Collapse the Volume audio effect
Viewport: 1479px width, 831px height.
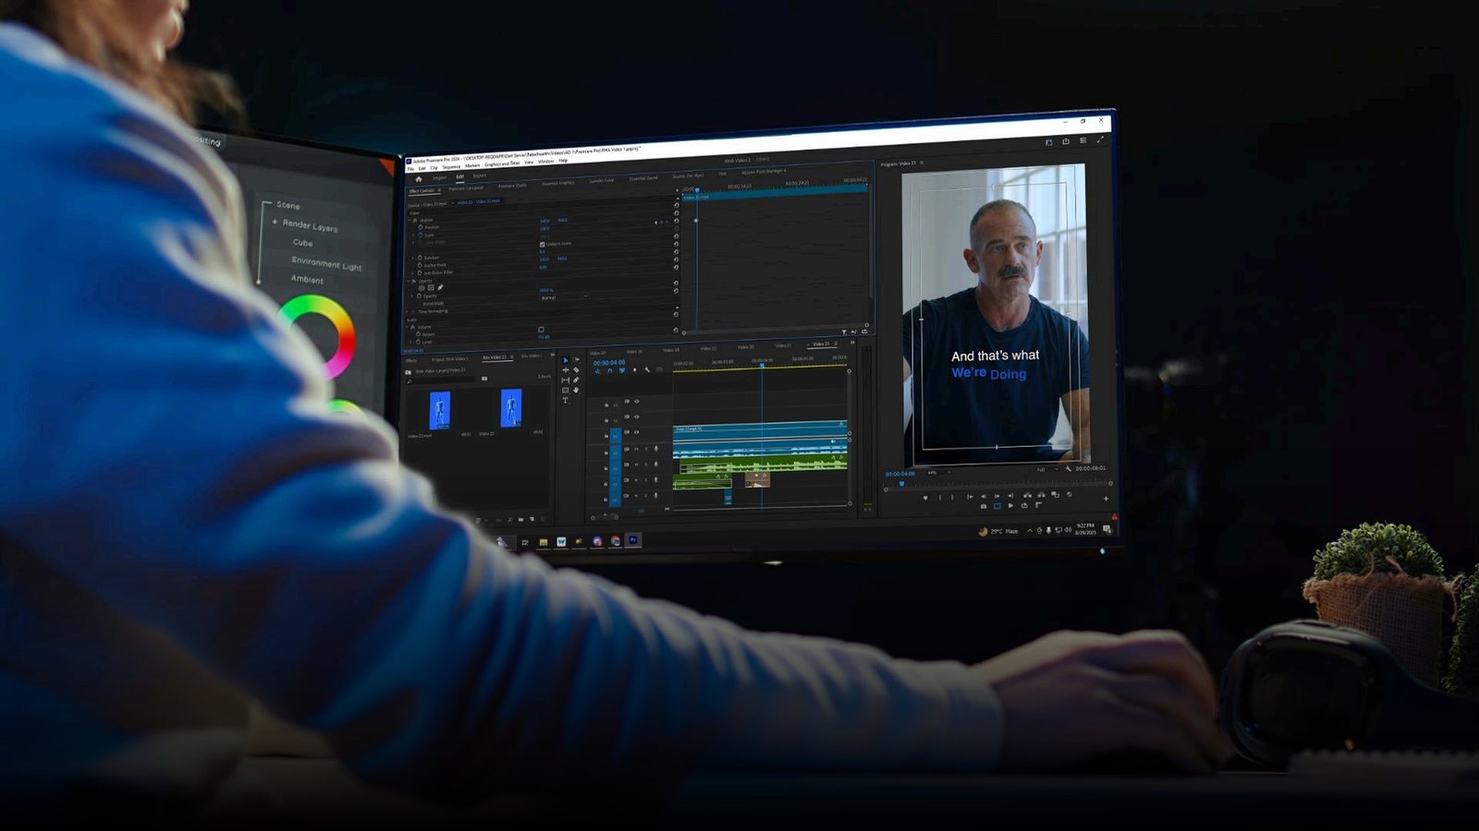tap(407, 327)
